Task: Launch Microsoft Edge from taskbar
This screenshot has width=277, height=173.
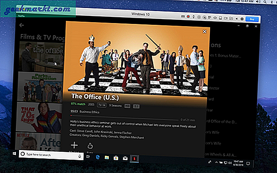Action: pos(97,157)
